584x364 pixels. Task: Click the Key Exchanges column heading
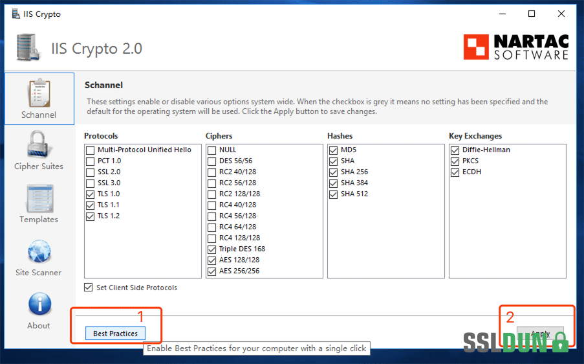(475, 136)
